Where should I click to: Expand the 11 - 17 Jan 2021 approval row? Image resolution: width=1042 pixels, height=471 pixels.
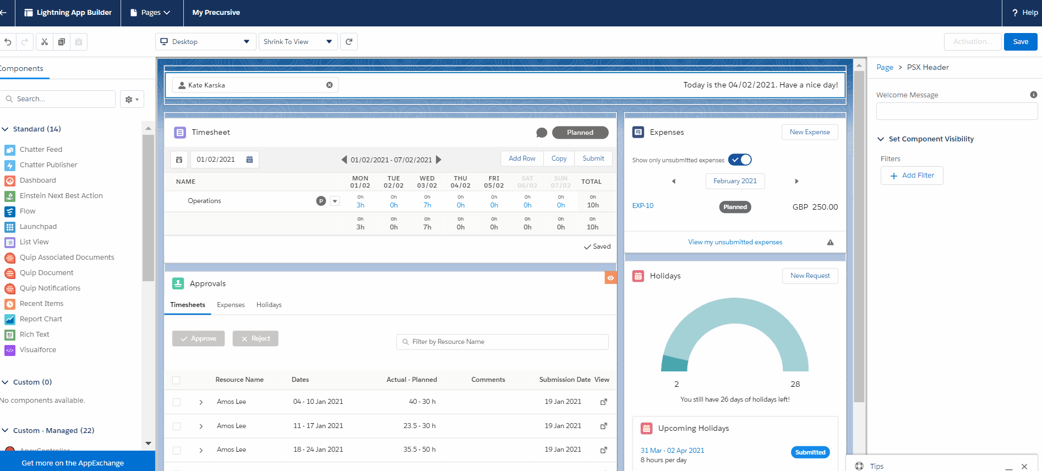point(201,426)
